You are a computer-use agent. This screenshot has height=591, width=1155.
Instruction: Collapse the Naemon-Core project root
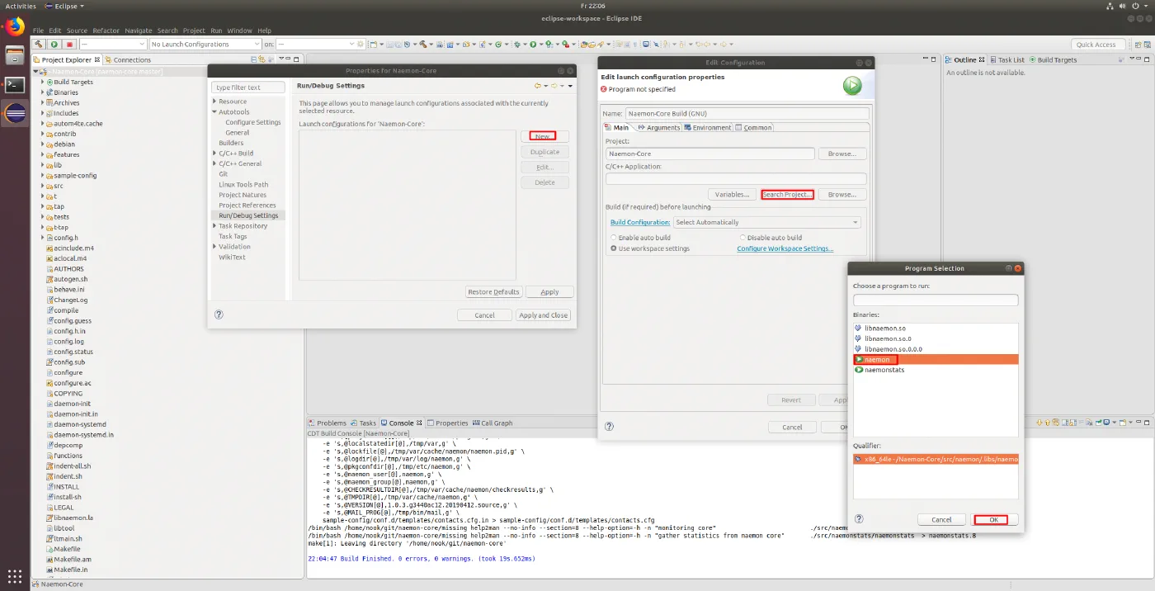[x=36, y=72]
